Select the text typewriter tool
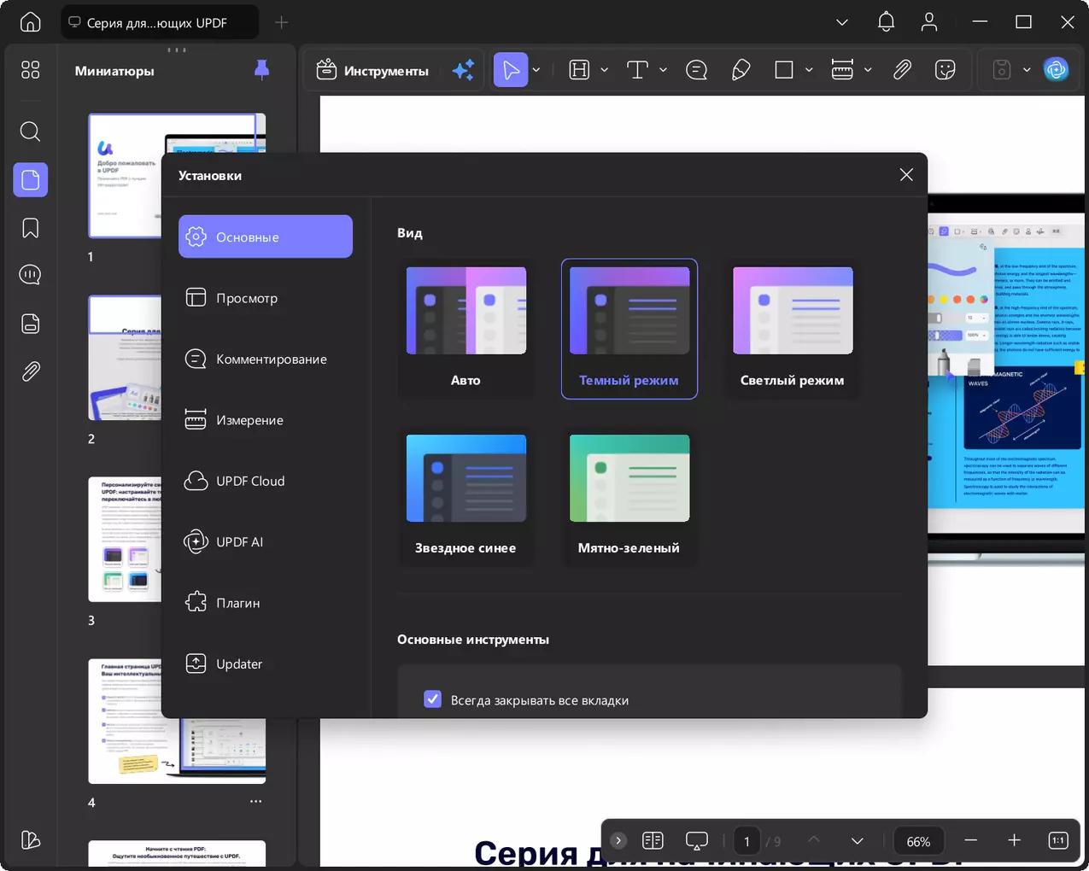The height and width of the screenshot is (871, 1089). pos(637,70)
